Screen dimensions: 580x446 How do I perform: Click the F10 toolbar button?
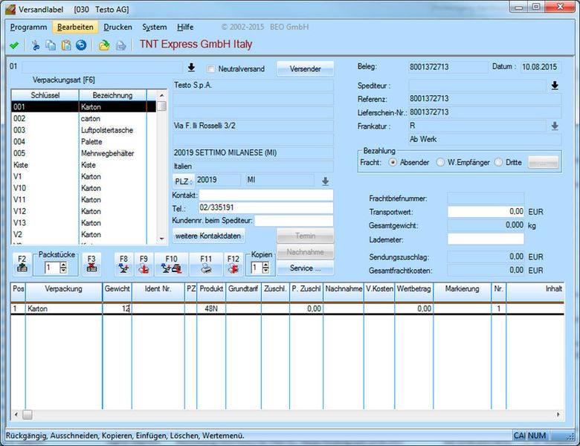(172, 264)
